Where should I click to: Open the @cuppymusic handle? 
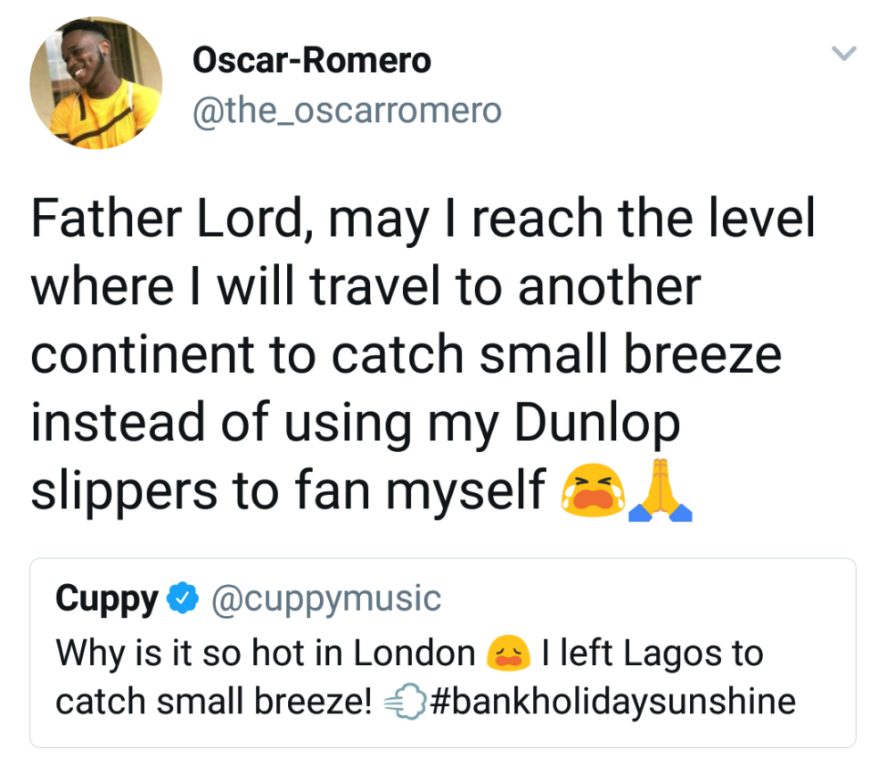[326, 599]
